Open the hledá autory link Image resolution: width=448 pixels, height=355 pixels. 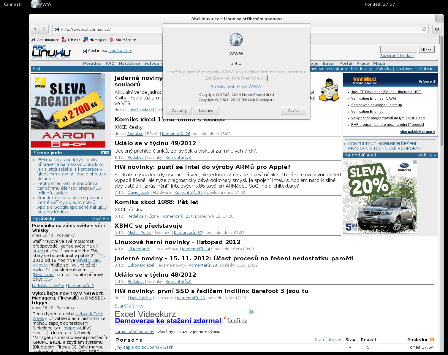(120, 51)
